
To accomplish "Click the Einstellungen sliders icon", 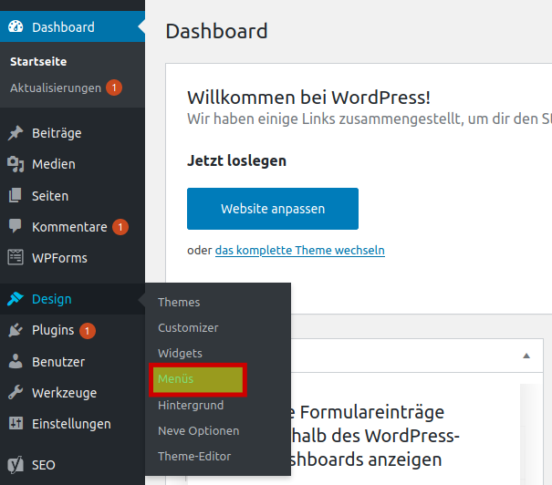I will (16, 423).
